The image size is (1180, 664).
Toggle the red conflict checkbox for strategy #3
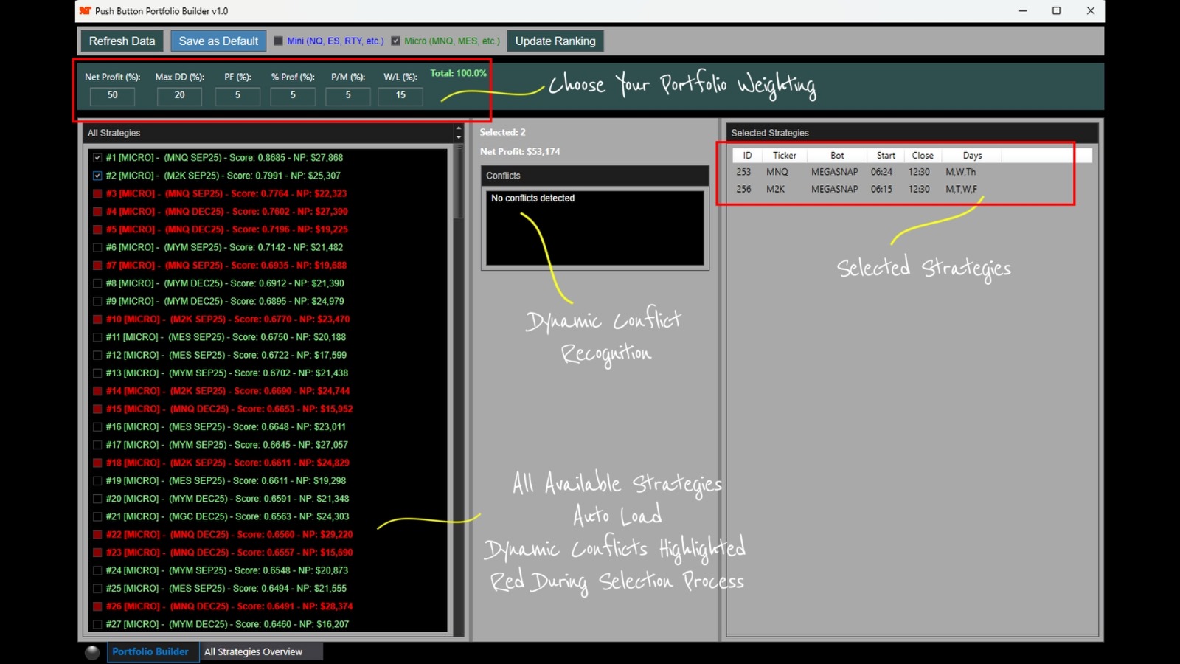(x=97, y=194)
